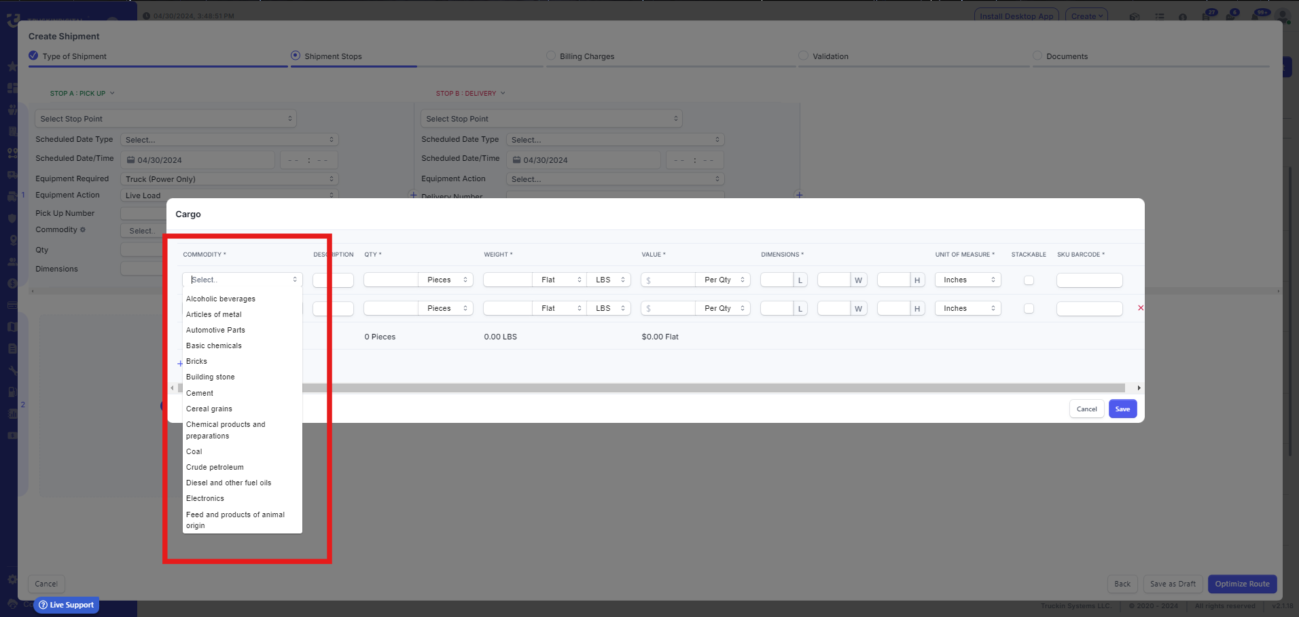Click scrollbar left arrow in Cargo dialog
This screenshot has width=1299, height=617.
(x=172, y=388)
